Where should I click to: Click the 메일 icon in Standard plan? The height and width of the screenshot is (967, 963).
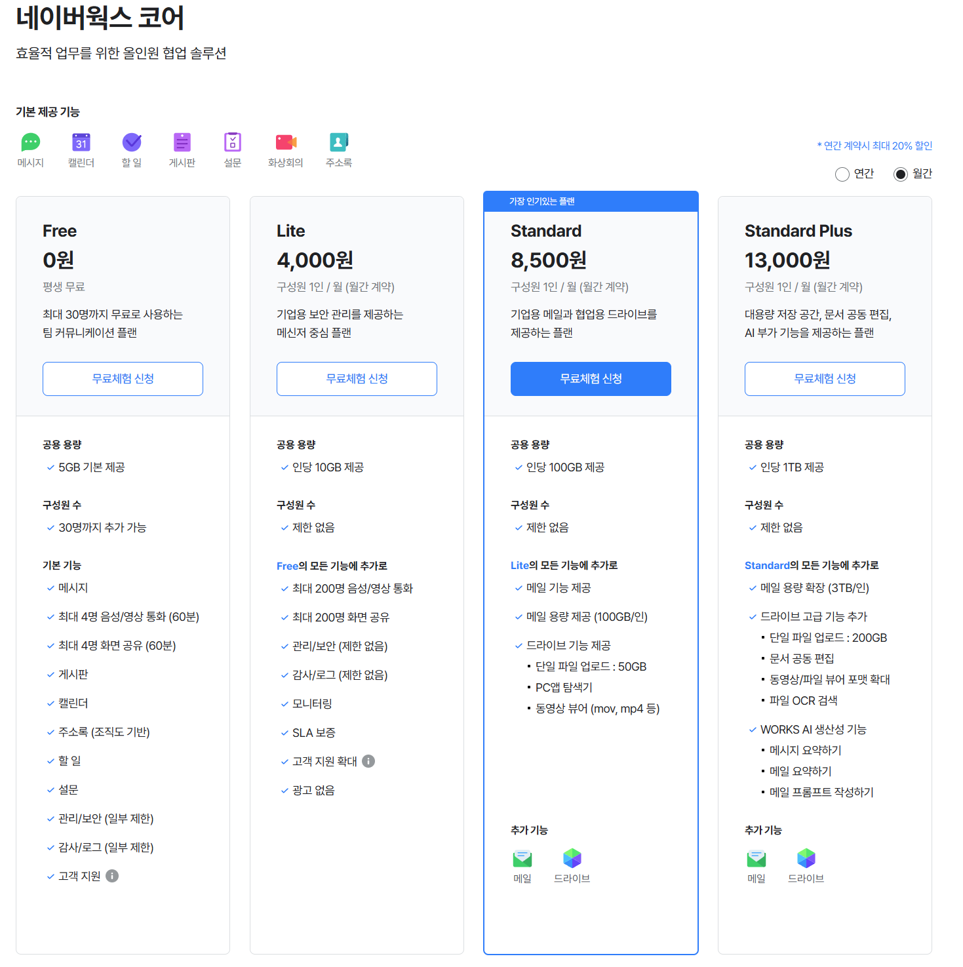click(x=522, y=858)
